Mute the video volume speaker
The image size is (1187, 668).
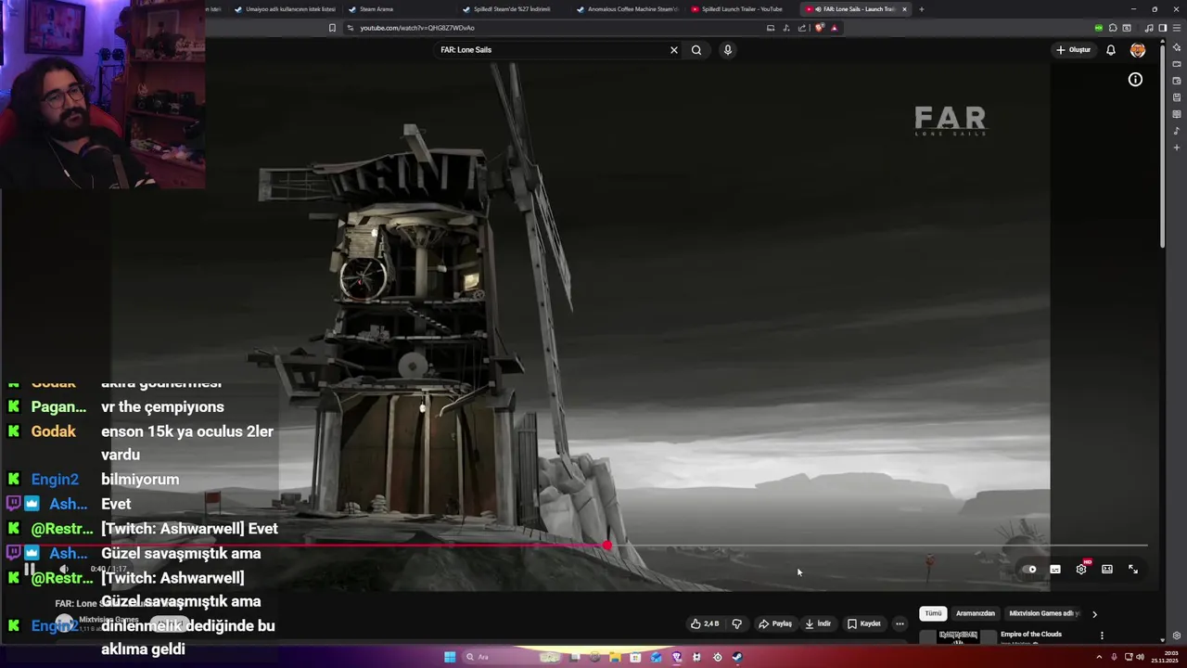(x=63, y=569)
